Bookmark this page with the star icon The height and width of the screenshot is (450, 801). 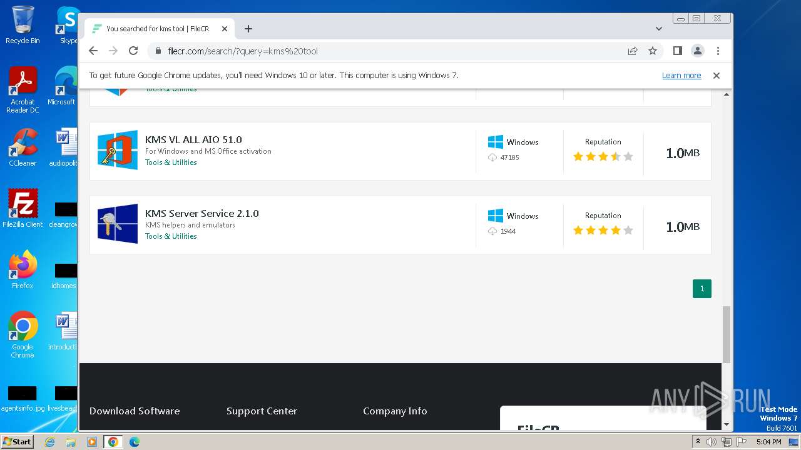pyautogui.click(x=653, y=51)
